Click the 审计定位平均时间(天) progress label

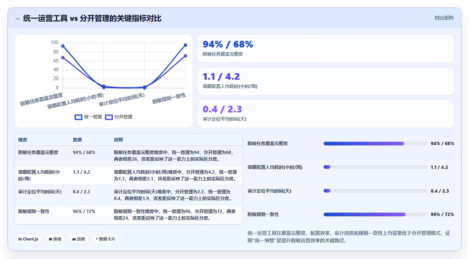pos(269,191)
